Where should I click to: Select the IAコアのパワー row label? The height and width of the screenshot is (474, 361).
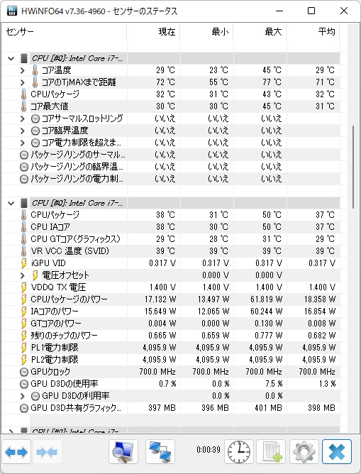(55, 312)
